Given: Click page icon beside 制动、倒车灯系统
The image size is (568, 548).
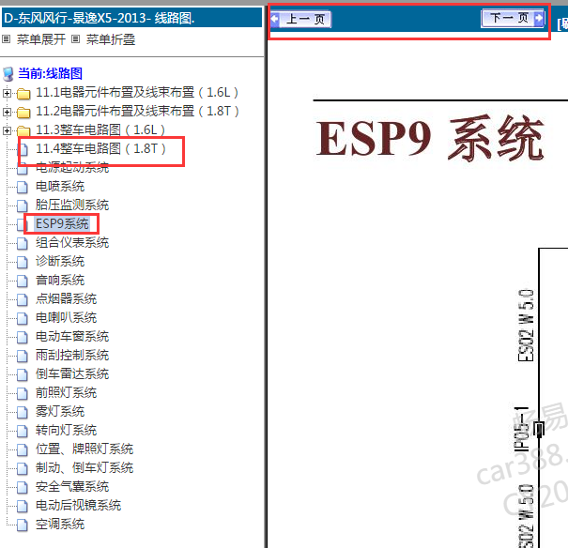Looking at the screenshot, I should [23, 469].
